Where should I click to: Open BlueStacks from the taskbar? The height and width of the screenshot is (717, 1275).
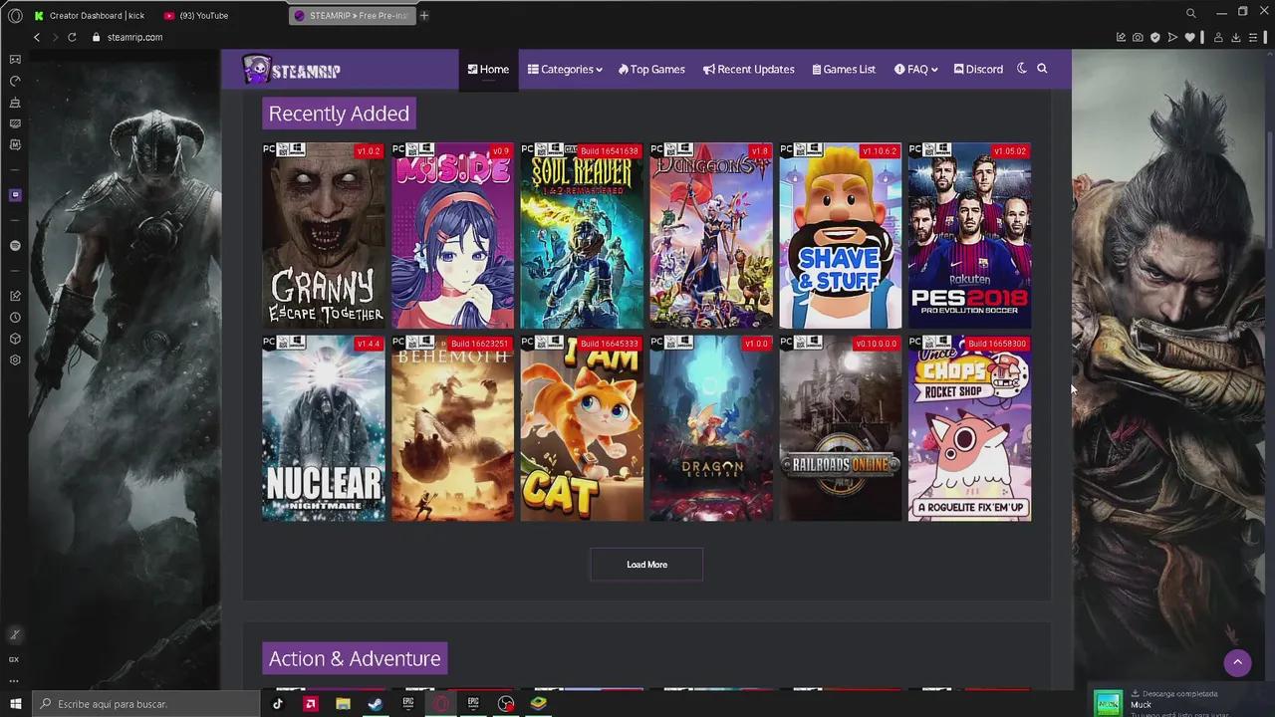[538, 703]
